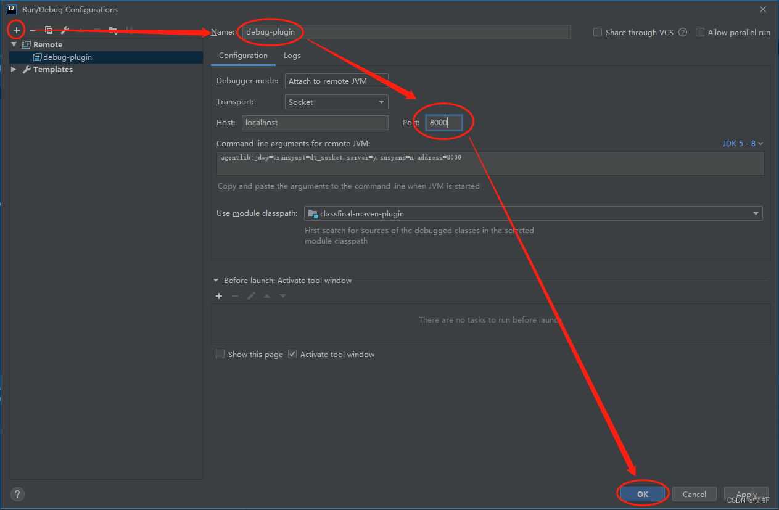Create new configuration folder
Viewport: 779px width, 510px height.
pyautogui.click(x=113, y=30)
